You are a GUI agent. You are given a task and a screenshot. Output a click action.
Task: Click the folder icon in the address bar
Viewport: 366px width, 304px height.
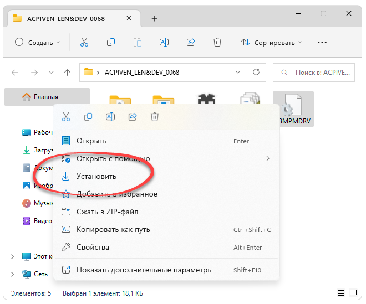89,72
